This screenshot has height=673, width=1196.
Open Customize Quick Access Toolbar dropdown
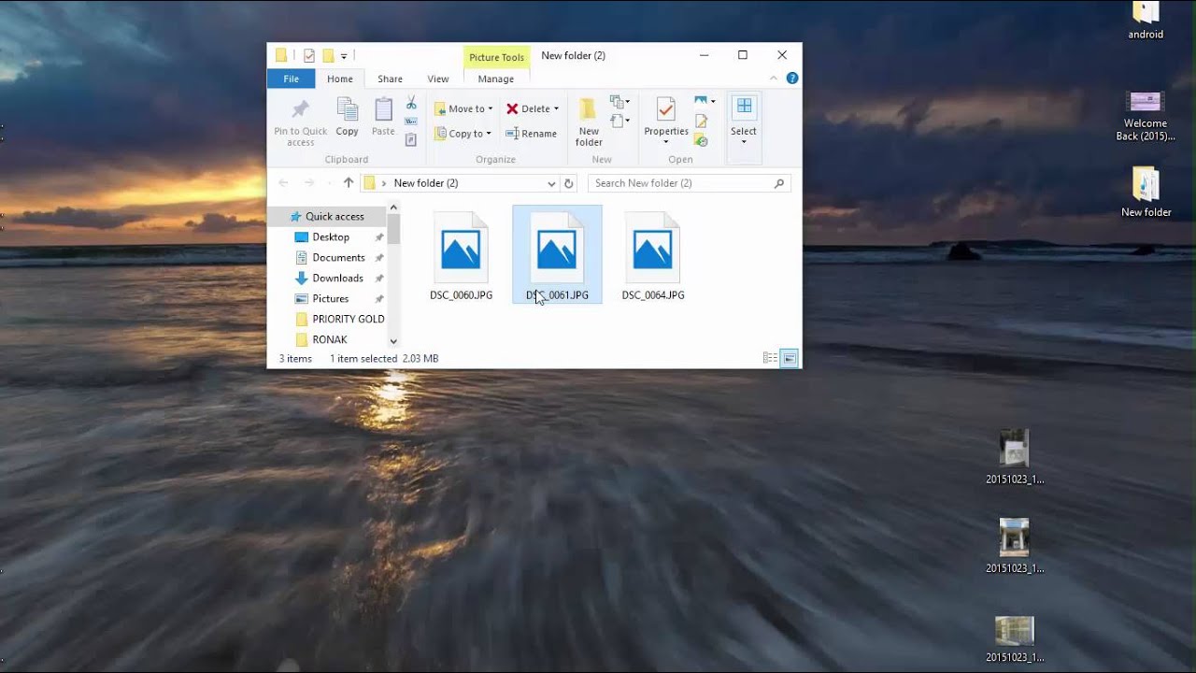(344, 56)
